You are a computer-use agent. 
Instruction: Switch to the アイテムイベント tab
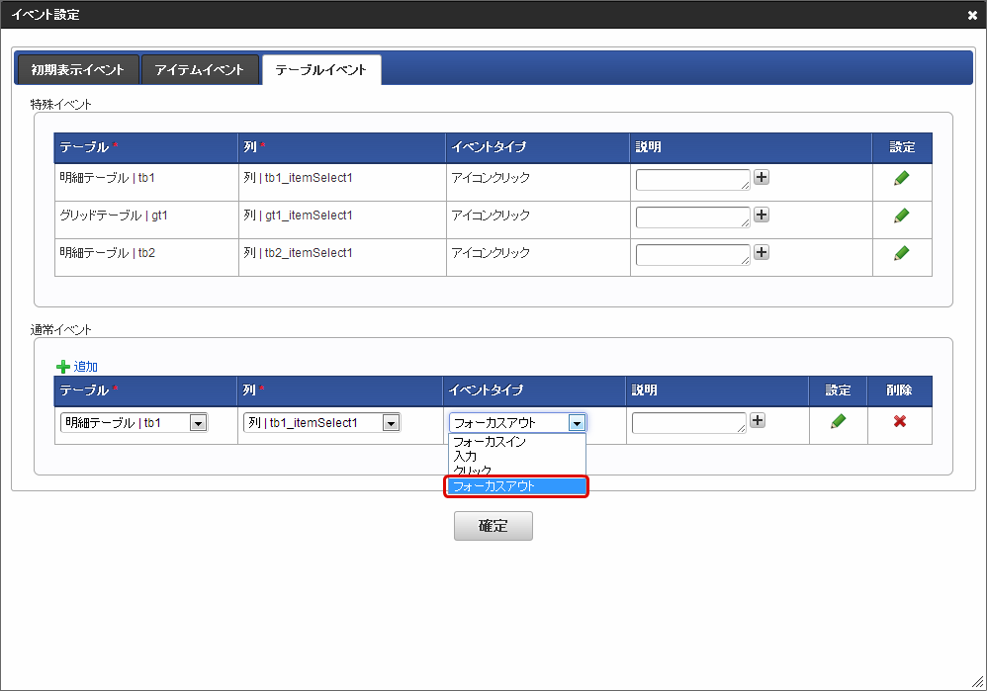click(200, 70)
